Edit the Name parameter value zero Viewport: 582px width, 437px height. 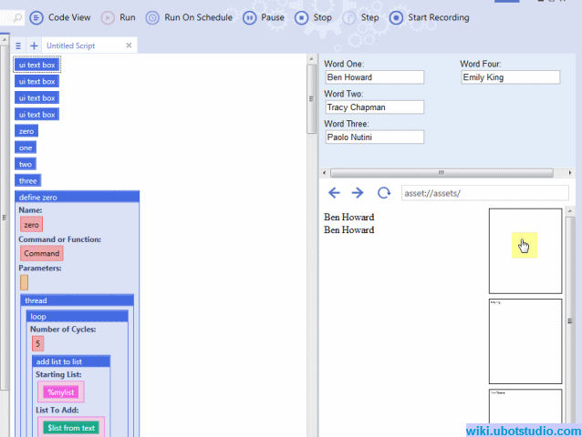point(32,225)
